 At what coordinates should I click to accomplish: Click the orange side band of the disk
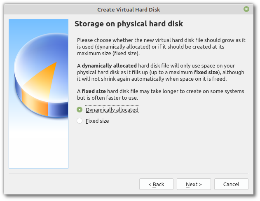[x=35, y=102]
